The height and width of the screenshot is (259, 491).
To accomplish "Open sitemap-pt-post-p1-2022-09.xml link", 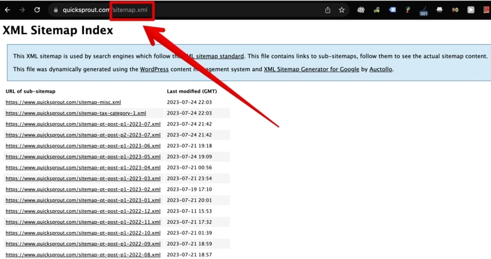I will [83, 244].
